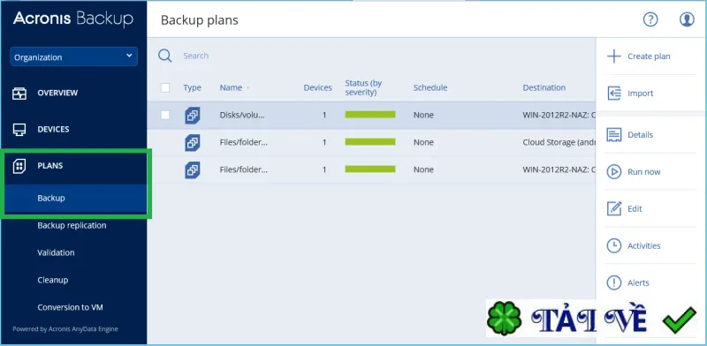Image resolution: width=707 pixels, height=346 pixels.
Task: Click the Import arrow icon
Action: point(614,94)
